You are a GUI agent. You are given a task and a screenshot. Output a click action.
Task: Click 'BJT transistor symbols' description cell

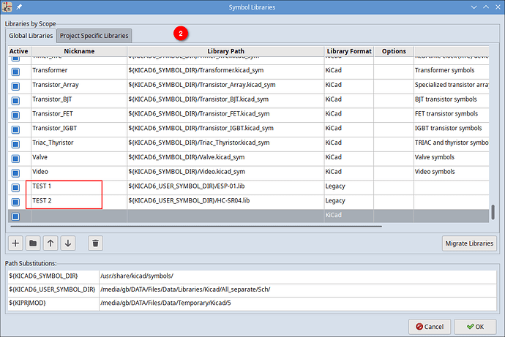452,99
